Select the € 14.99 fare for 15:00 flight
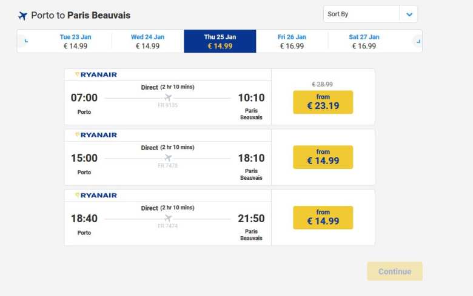Viewport: 473px width, 296px height. point(323,157)
